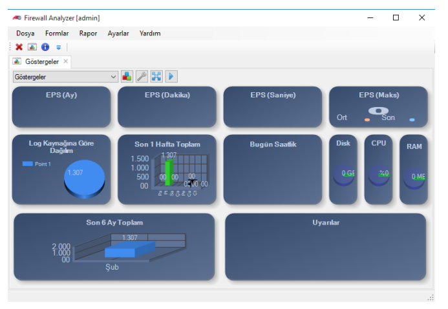Close the Göstergeler tab

pyautogui.click(x=66, y=61)
